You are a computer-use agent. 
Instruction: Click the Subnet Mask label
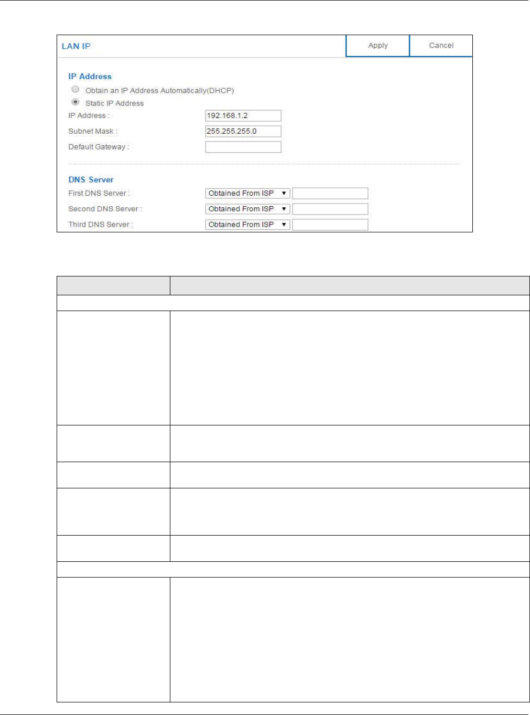coord(93,131)
